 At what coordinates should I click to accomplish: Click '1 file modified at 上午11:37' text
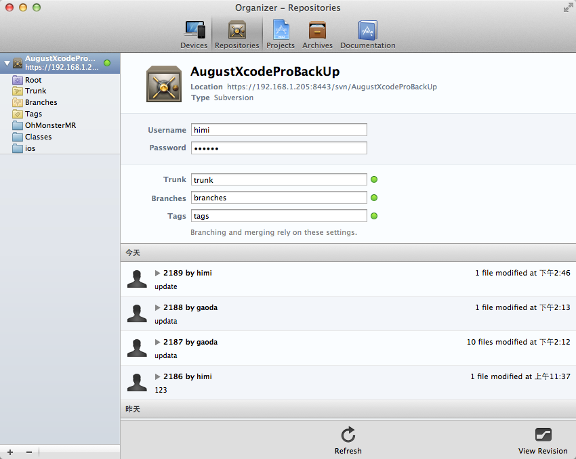click(520, 376)
